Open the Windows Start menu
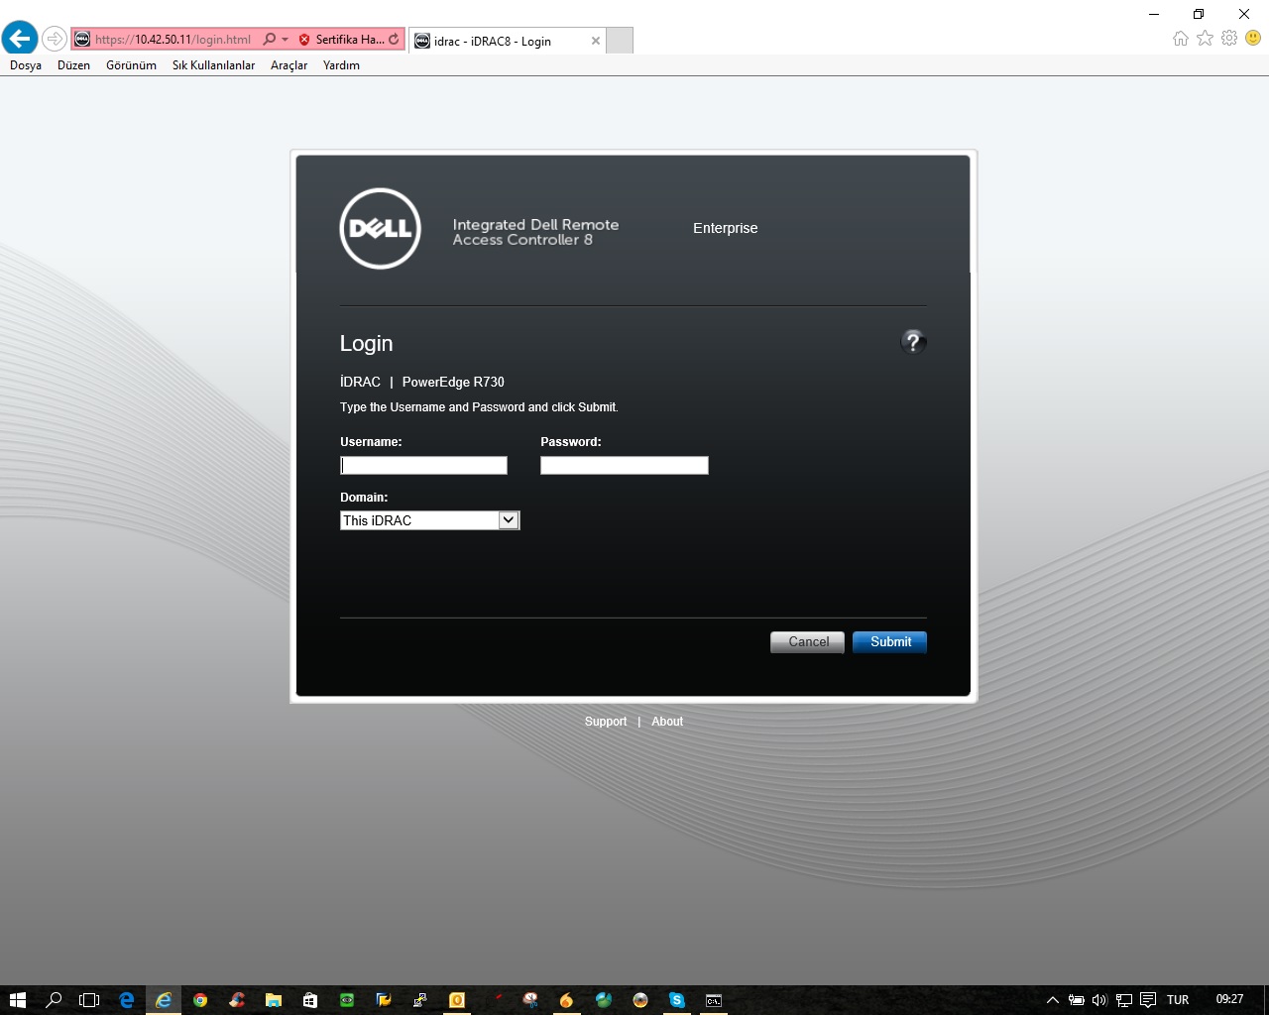Viewport: 1269px width, 1015px height. point(18,1000)
